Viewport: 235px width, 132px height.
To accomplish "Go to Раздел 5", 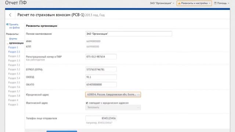I will [13, 104].
